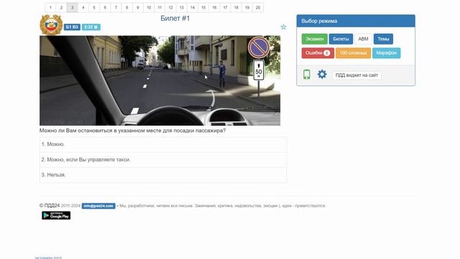Click the blue timer badge
The height and width of the screenshot is (259, 460).
tap(91, 27)
